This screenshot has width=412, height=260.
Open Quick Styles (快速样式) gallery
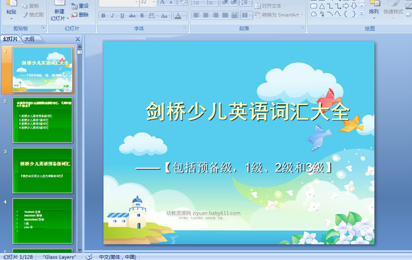(x=393, y=10)
